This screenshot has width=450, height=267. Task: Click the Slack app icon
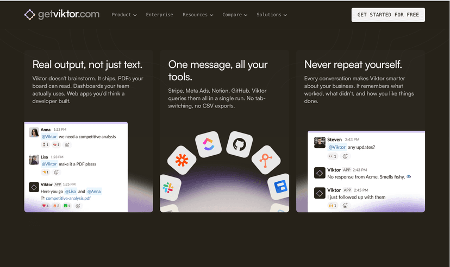click(170, 187)
